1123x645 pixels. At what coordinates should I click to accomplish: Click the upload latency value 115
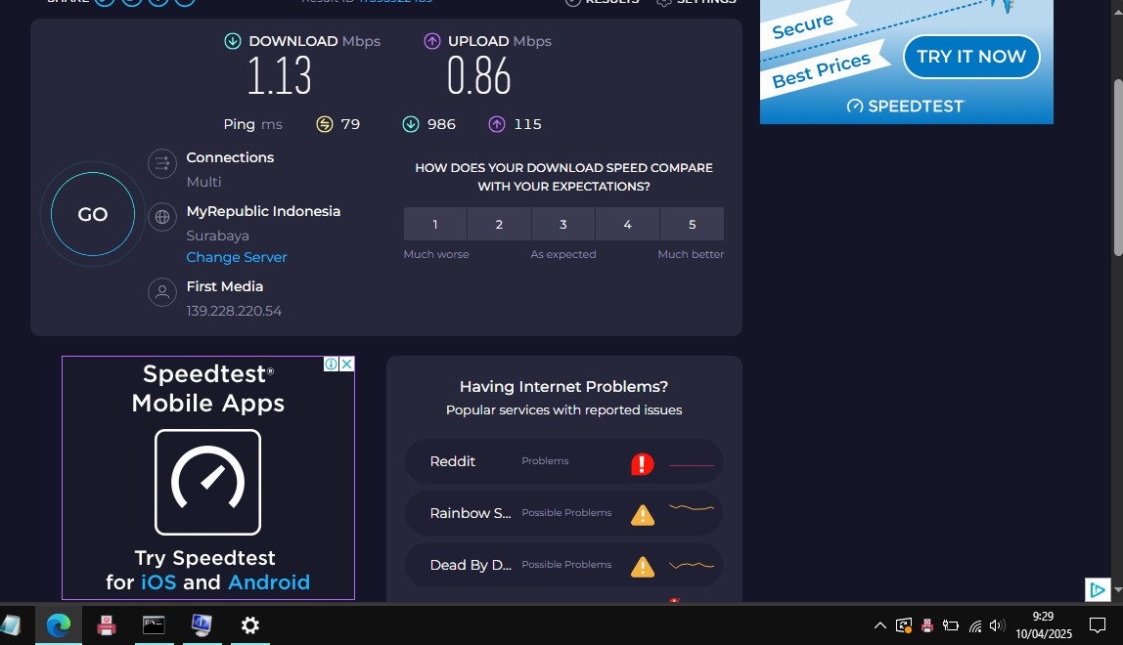pyautogui.click(x=528, y=124)
